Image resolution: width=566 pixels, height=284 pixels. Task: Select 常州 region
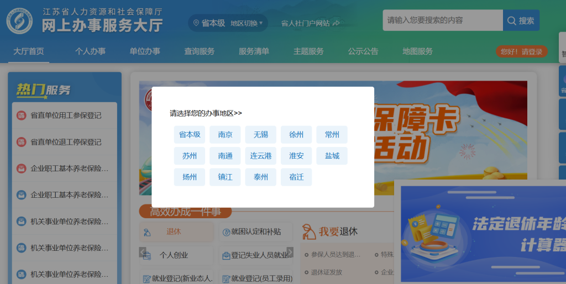[332, 135]
